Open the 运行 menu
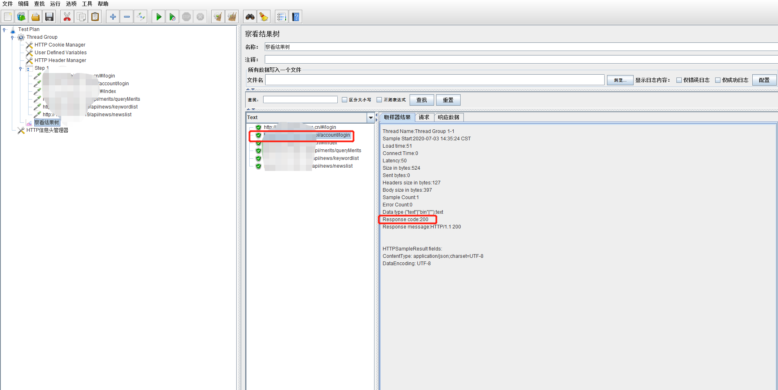The image size is (778, 390). (55, 4)
